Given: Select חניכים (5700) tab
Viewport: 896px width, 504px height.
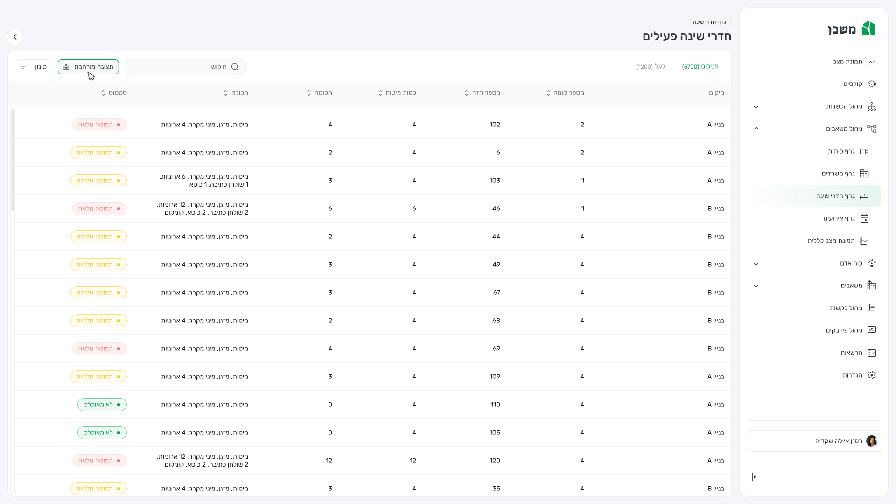Looking at the screenshot, I should [700, 67].
